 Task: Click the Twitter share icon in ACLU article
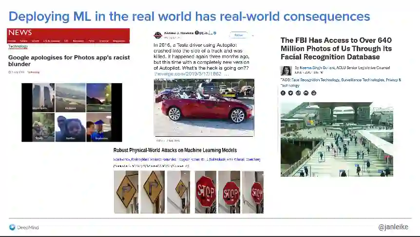tap(290, 93)
